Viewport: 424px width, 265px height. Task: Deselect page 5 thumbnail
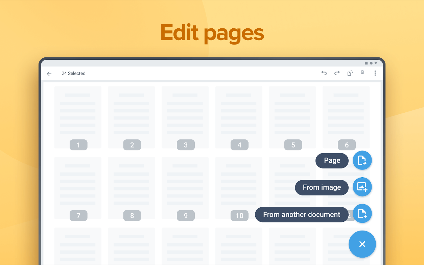292,117
